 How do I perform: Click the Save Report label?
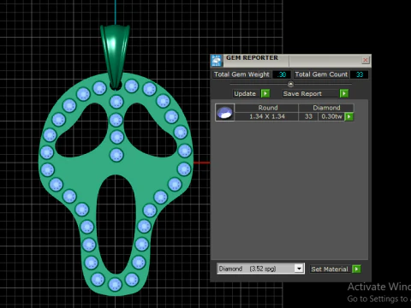tap(302, 93)
